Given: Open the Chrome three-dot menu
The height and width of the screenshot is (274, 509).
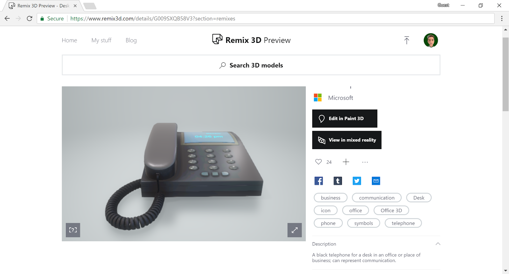Looking at the screenshot, I should pos(502,18).
